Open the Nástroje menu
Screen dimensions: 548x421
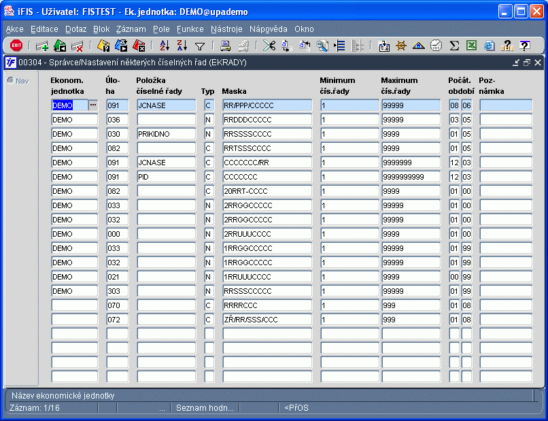tap(226, 29)
